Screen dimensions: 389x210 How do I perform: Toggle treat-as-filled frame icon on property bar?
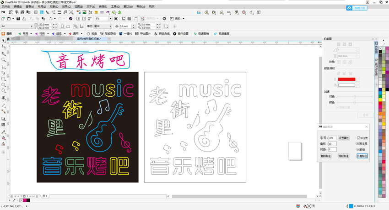tap(166, 26)
